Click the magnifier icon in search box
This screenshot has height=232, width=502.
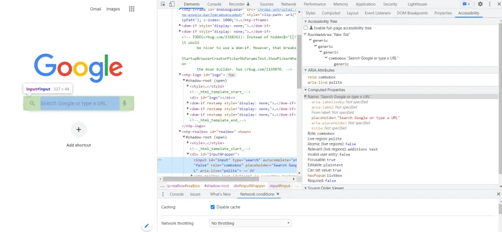click(32, 103)
